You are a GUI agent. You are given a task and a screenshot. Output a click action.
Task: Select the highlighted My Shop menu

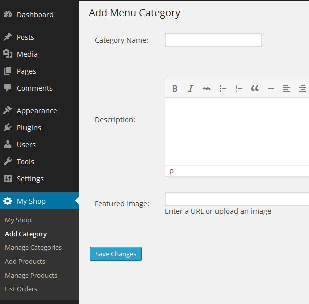(x=39, y=201)
